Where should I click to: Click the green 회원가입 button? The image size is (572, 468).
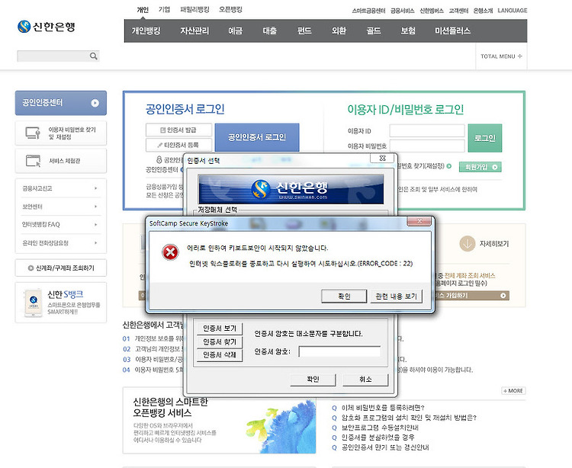click(x=480, y=167)
